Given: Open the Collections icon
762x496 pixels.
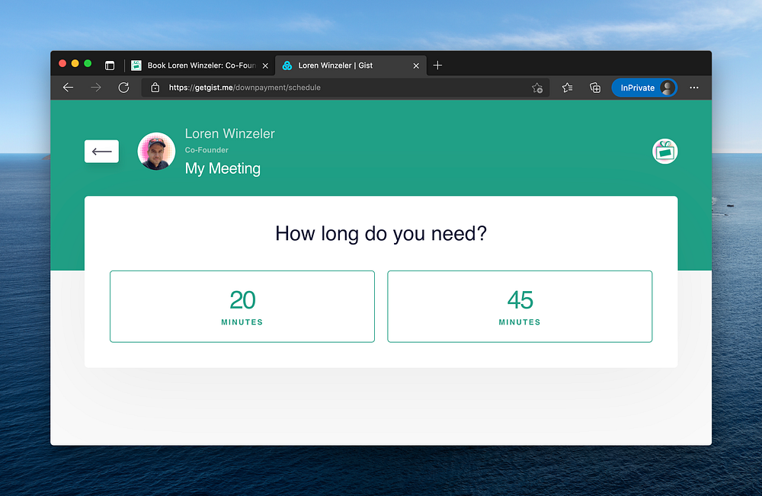Looking at the screenshot, I should 595,88.
